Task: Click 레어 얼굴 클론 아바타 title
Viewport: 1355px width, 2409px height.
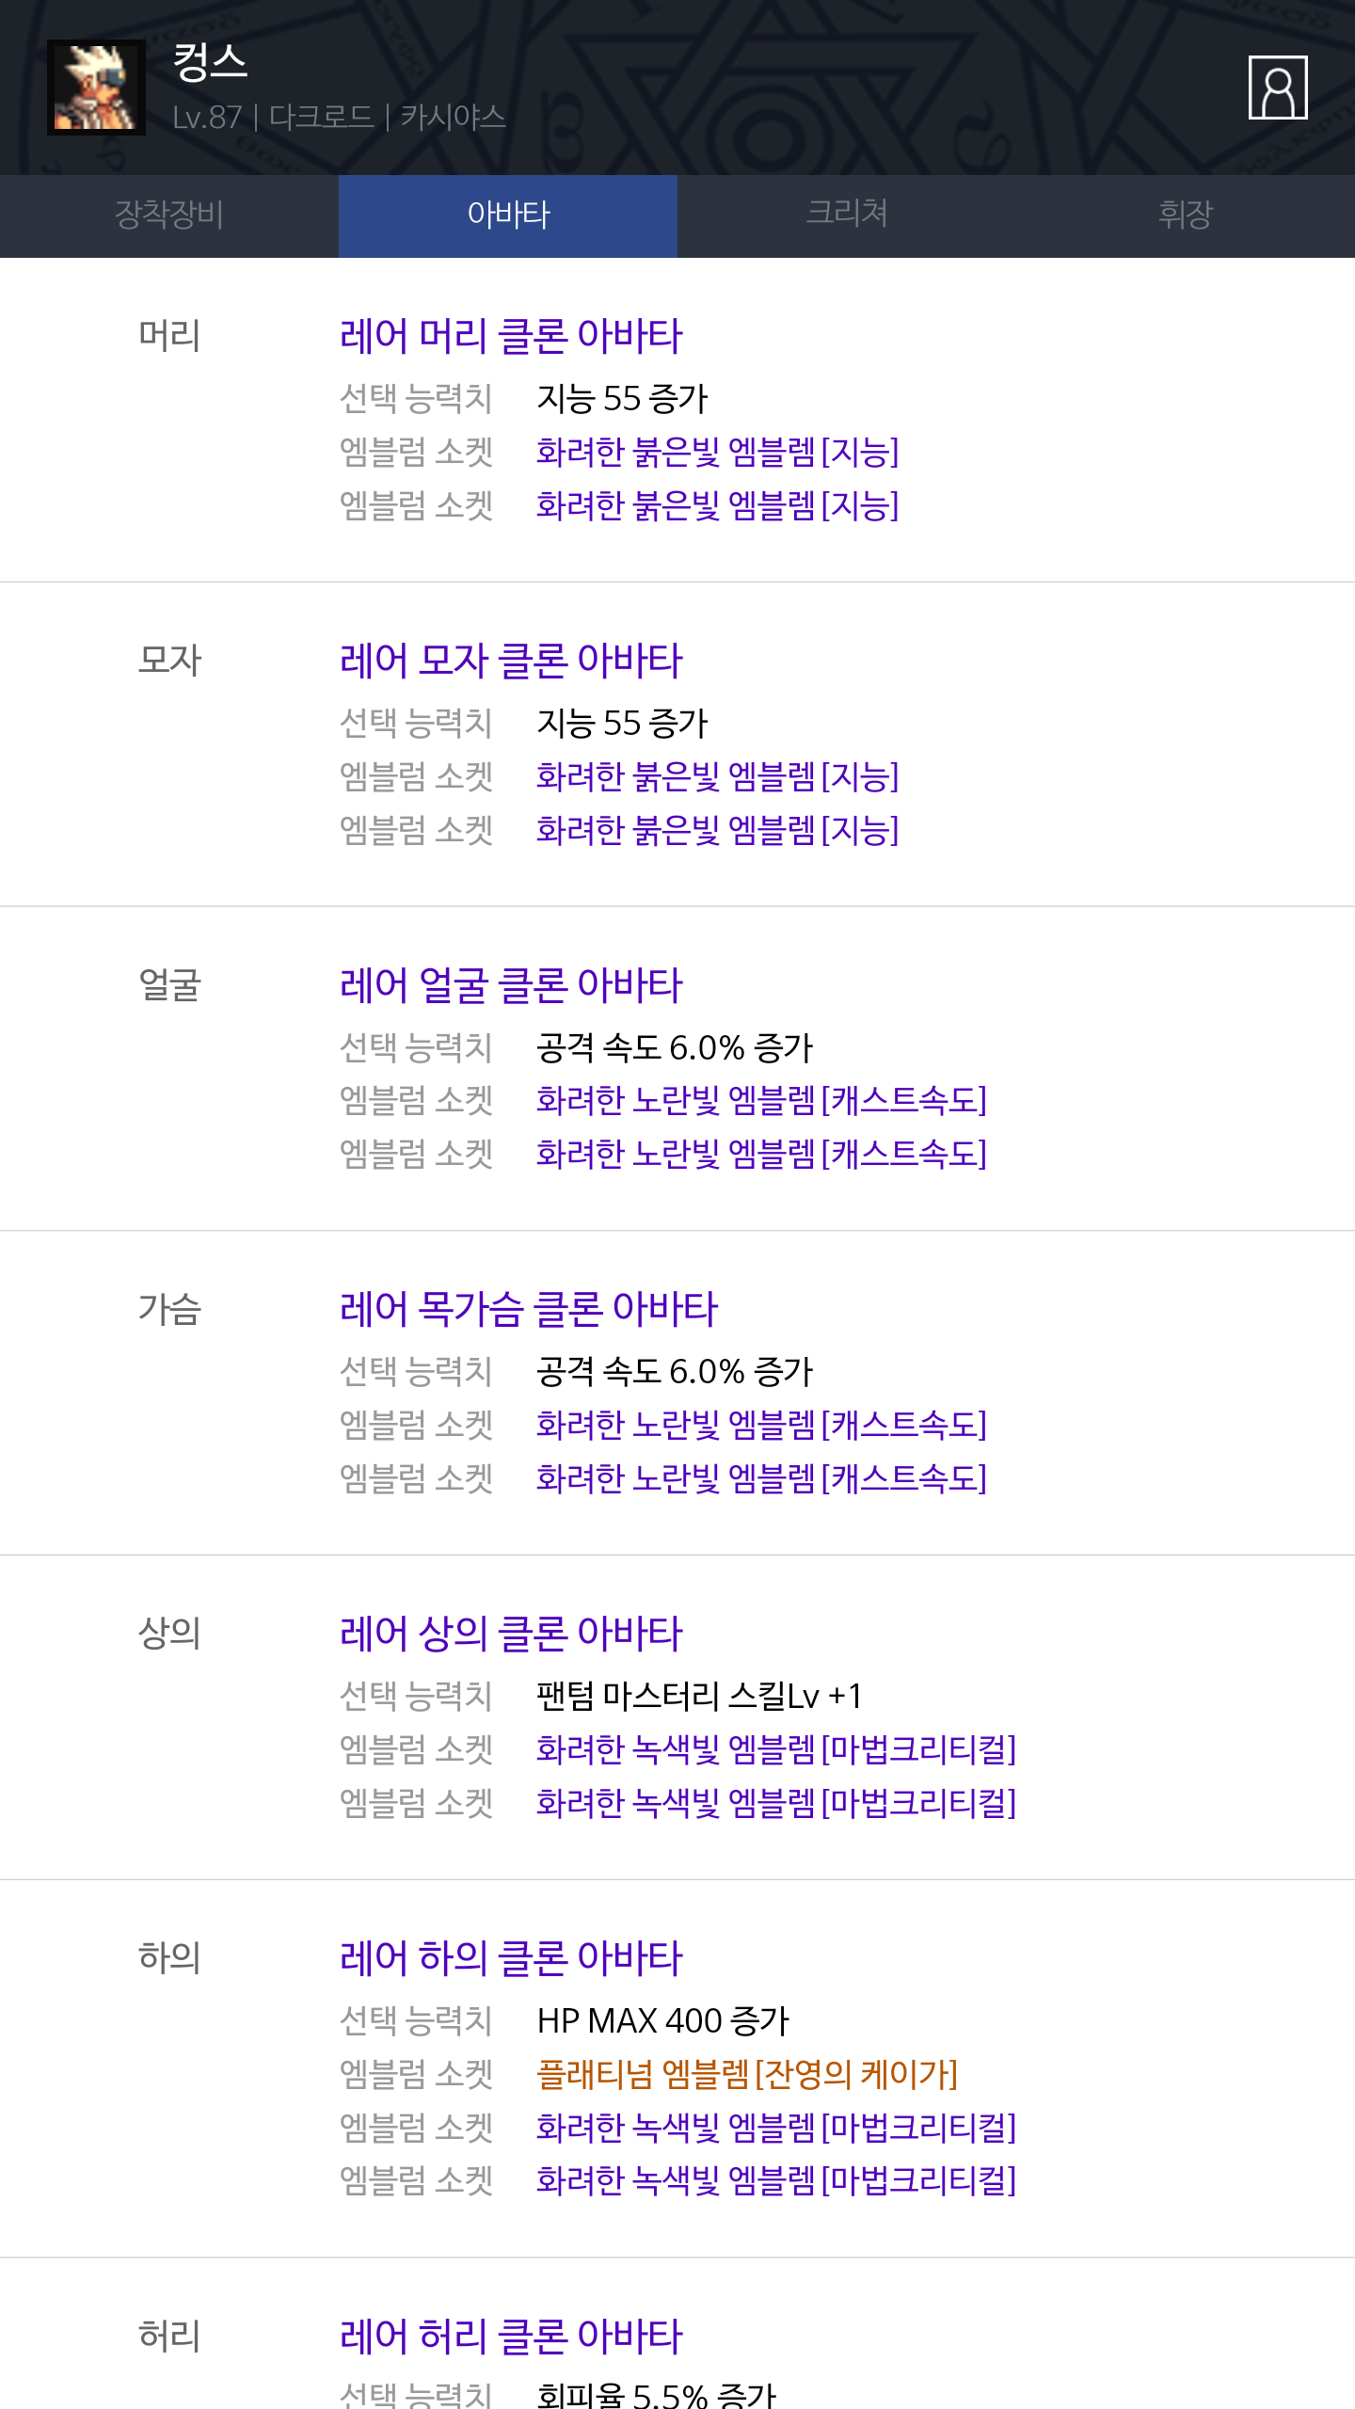Action: point(511,985)
